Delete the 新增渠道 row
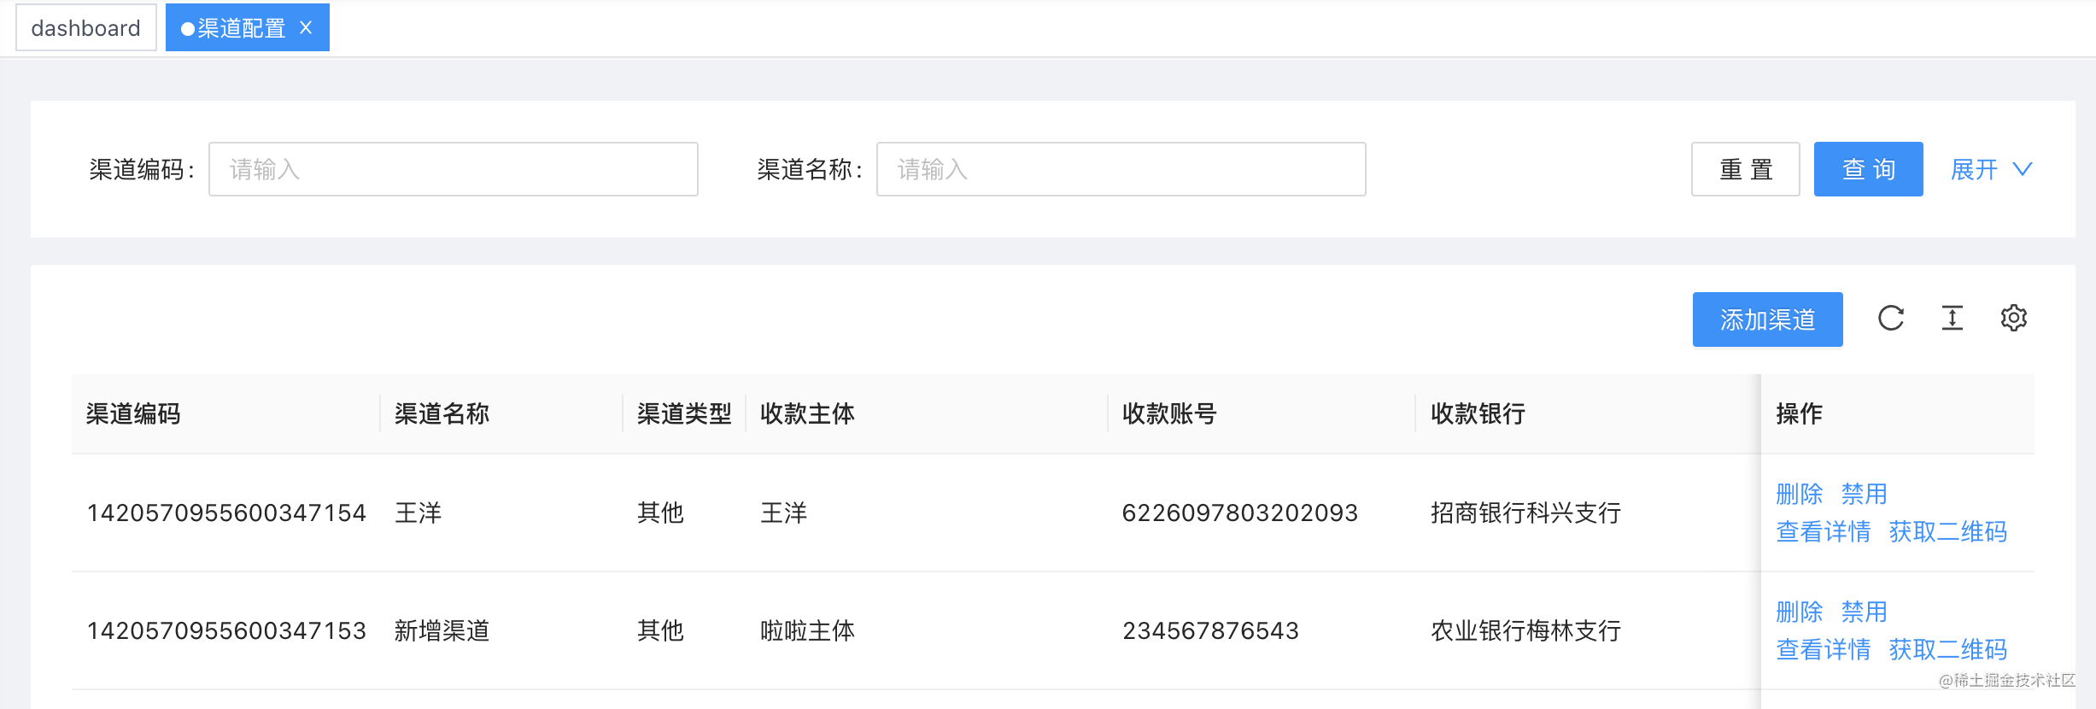 pos(1800,612)
